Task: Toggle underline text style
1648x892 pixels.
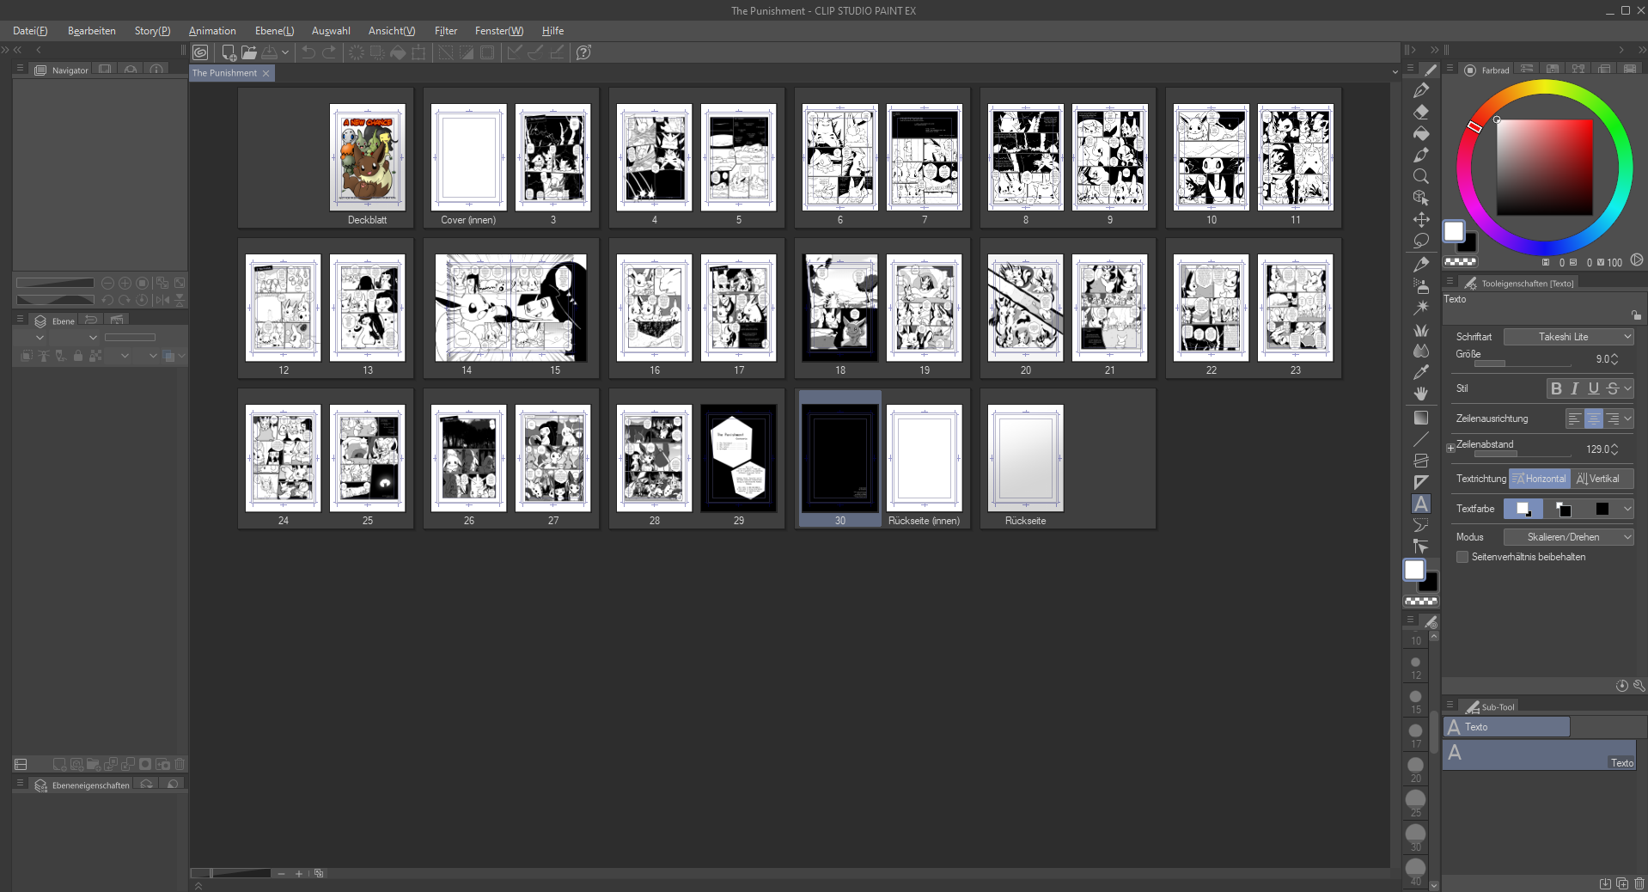Action: [x=1594, y=388]
